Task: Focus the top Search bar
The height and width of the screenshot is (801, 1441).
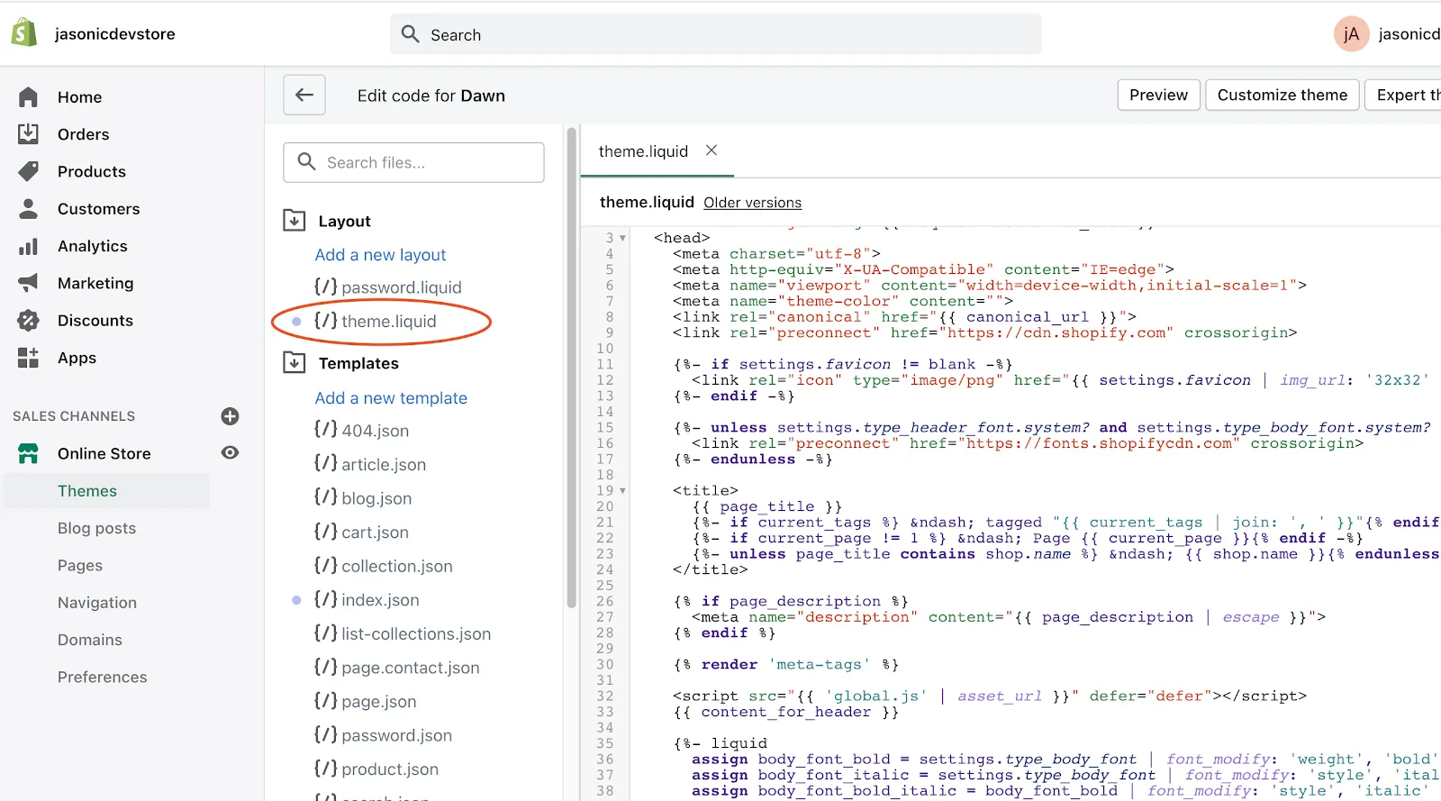Action: (x=716, y=34)
